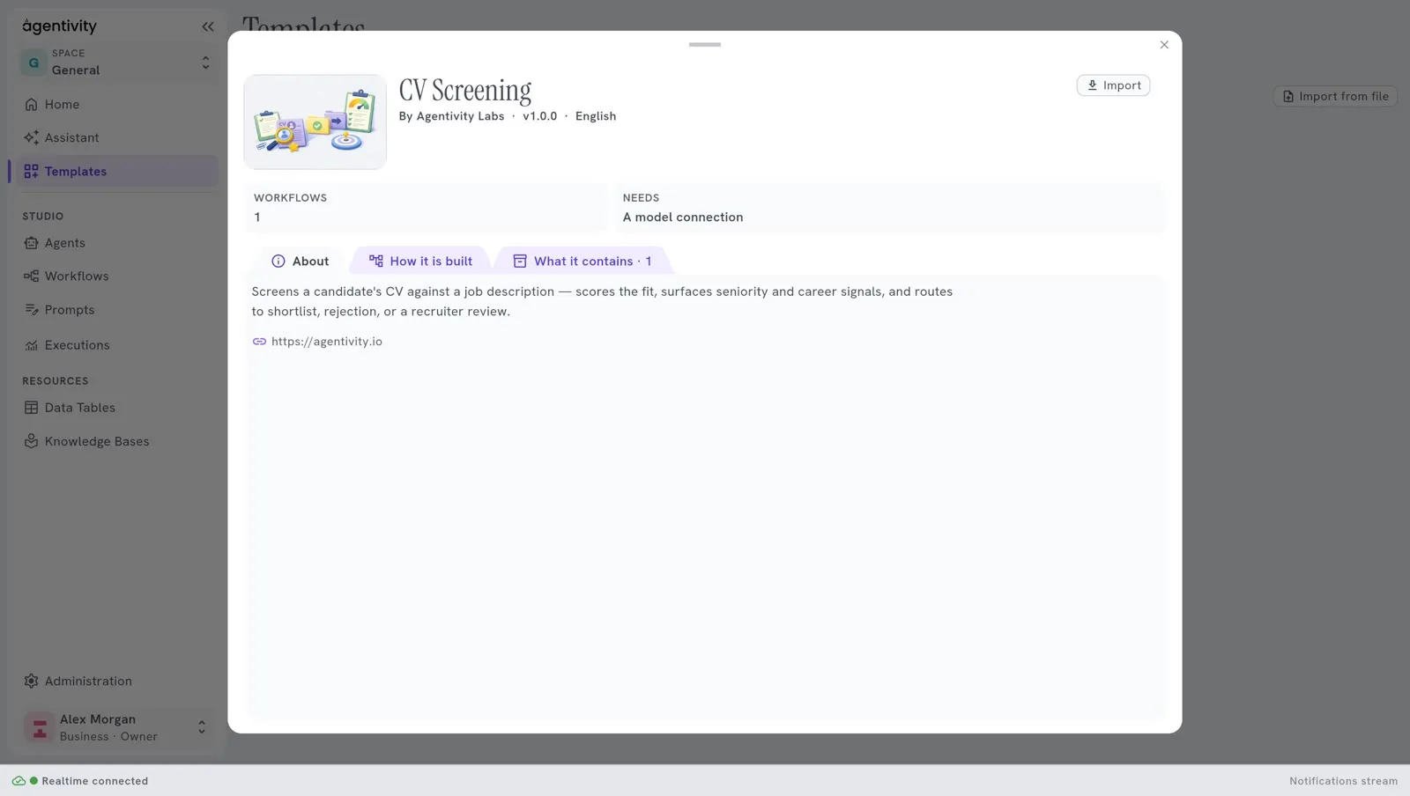Click the Alex Morgan avatar
The width and height of the screenshot is (1410, 796).
[x=40, y=728]
